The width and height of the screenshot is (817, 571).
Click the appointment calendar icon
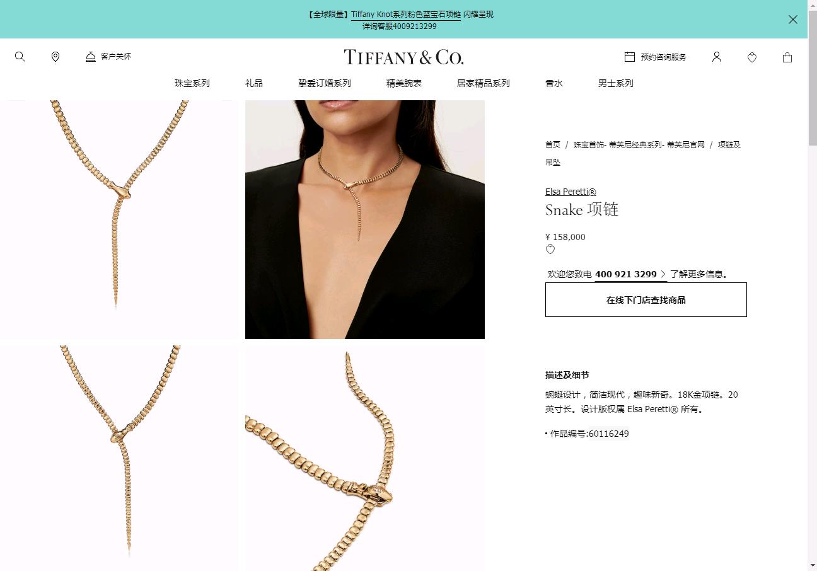[629, 57]
